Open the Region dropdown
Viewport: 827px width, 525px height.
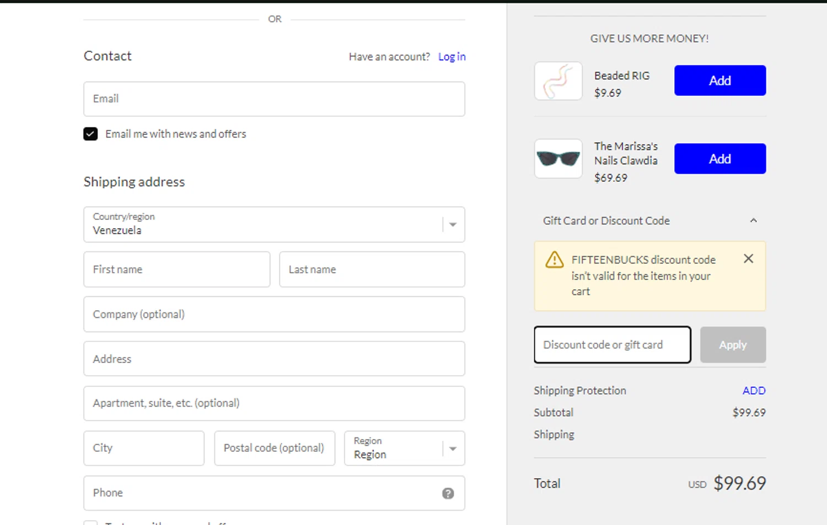pos(404,448)
